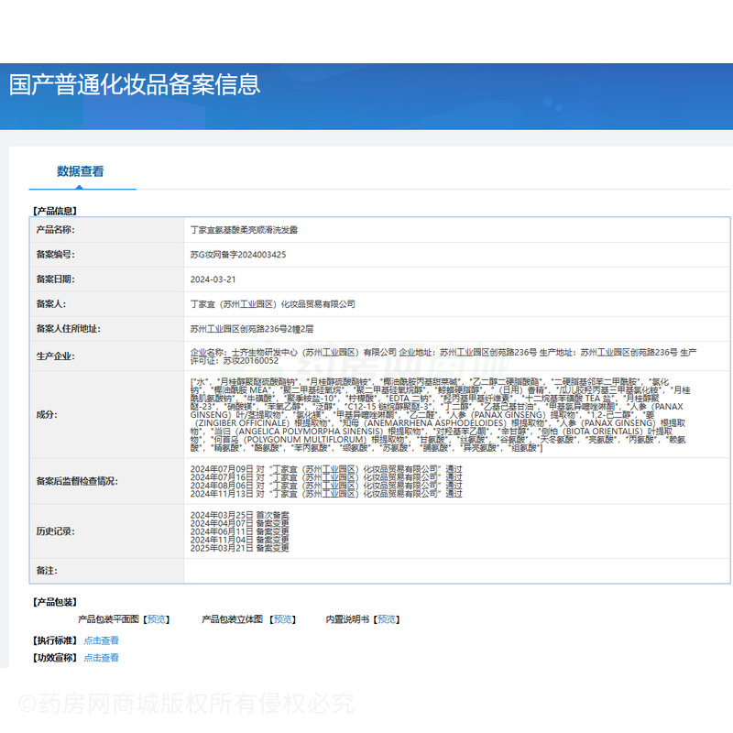View 功效宣称 details via 点击查看
Screen dimensions: 733x733
click(101, 657)
